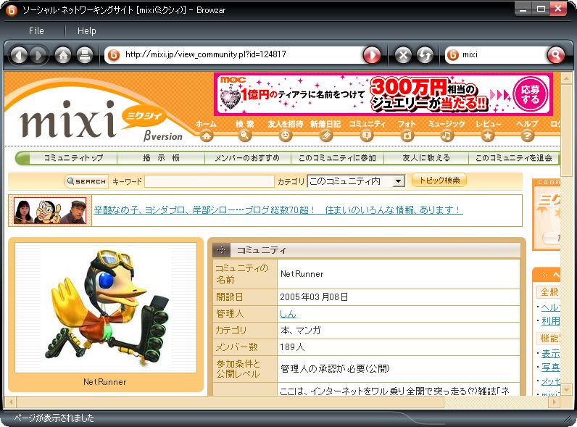Select the 友人に教える tab
The image size is (577, 427).
tap(426, 158)
